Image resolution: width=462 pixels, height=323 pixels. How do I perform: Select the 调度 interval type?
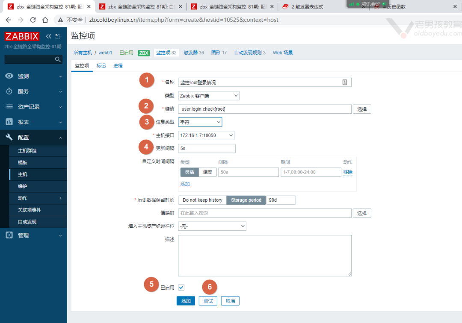pos(207,172)
